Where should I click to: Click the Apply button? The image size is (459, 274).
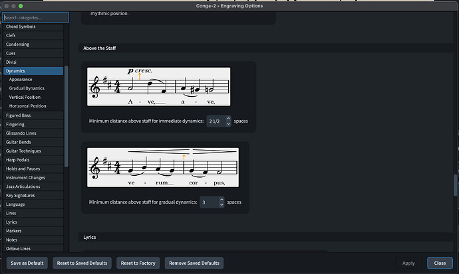coord(408,263)
